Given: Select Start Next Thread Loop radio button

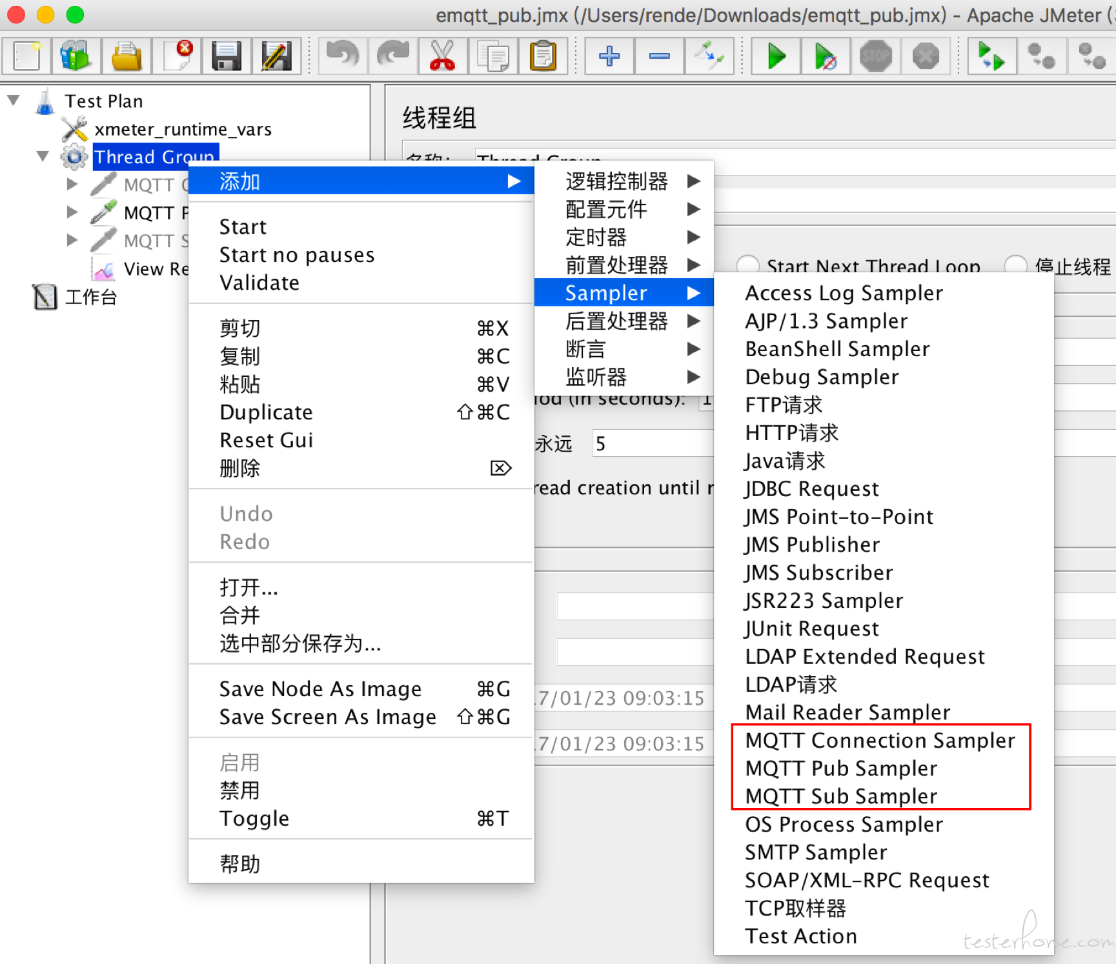Looking at the screenshot, I should click(x=748, y=265).
